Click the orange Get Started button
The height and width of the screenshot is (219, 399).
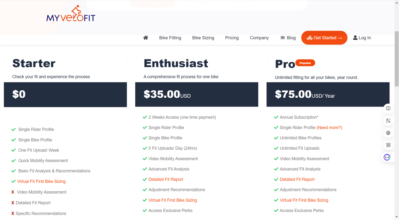(x=324, y=38)
